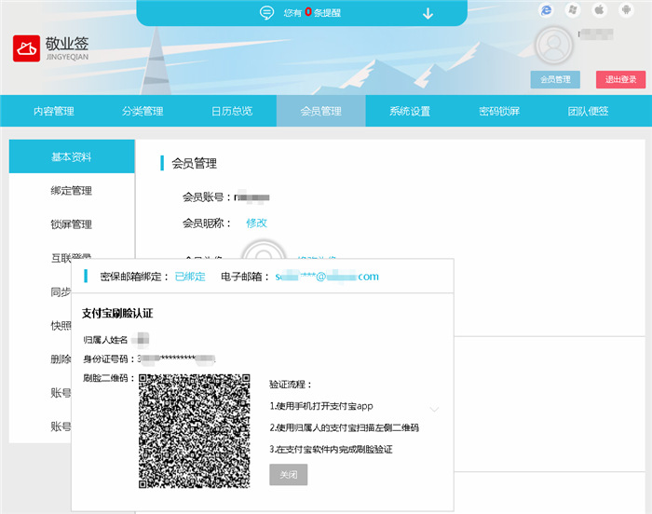The image size is (652, 514).
Task: Click the 关闭 button in dialog
Action: pyautogui.click(x=289, y=475)
